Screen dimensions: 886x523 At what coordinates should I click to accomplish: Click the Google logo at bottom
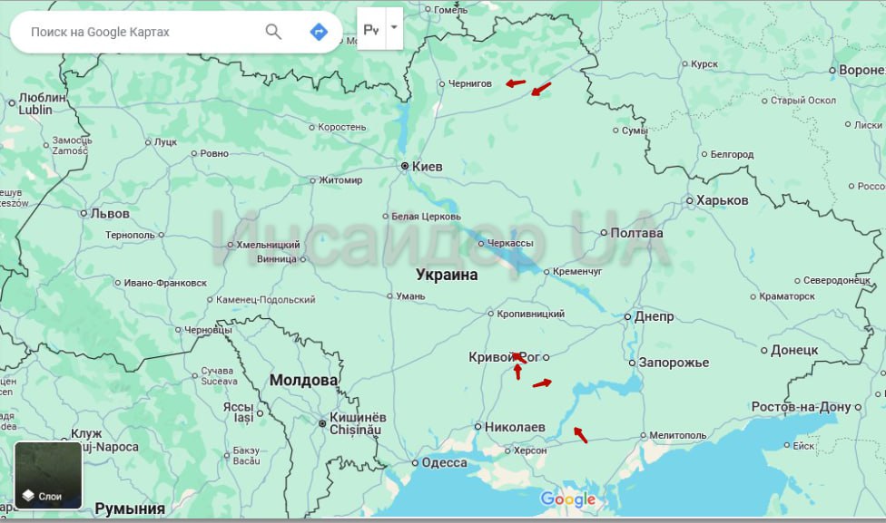pyautogui.click(x=568, y=499)
